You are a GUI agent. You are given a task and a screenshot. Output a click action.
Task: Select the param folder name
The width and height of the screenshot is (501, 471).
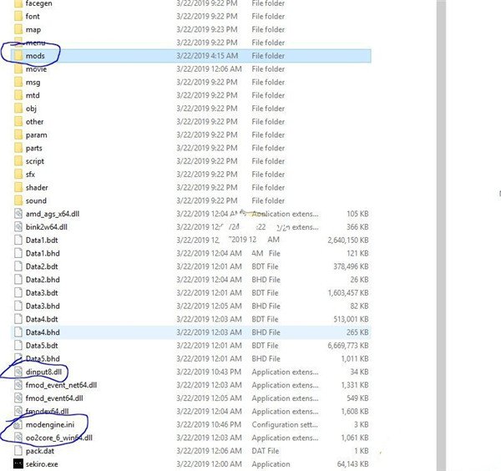[36, 134]
